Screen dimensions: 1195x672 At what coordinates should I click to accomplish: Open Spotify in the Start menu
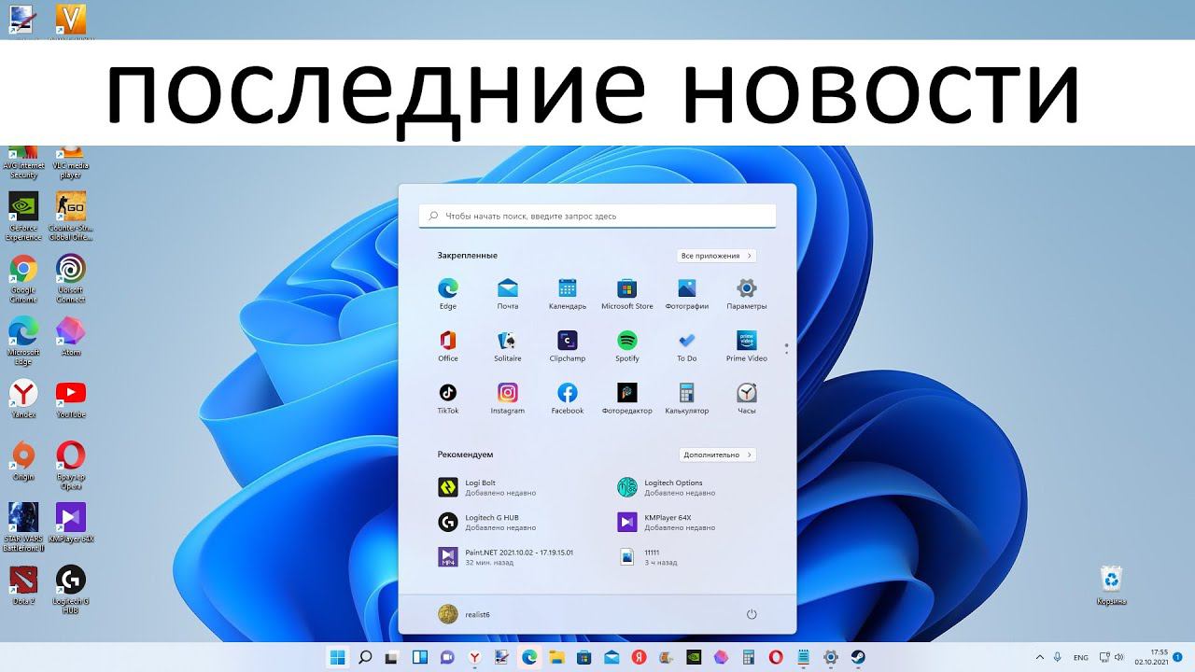coord(627,345)
